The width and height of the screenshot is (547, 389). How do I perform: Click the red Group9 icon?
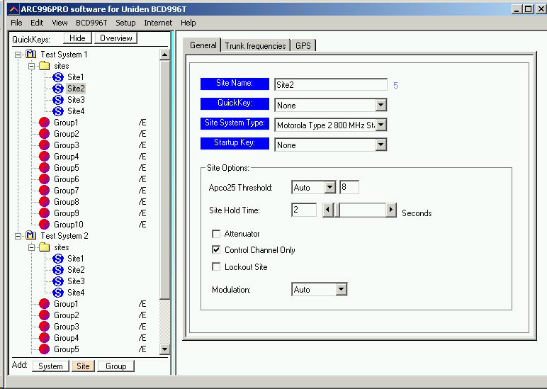(x=45, y=213)
